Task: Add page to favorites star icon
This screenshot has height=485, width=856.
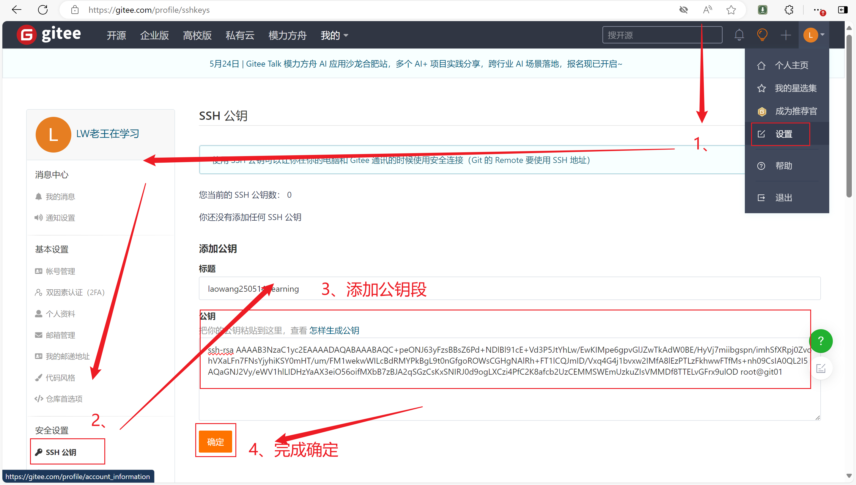Action: (731, 10)
